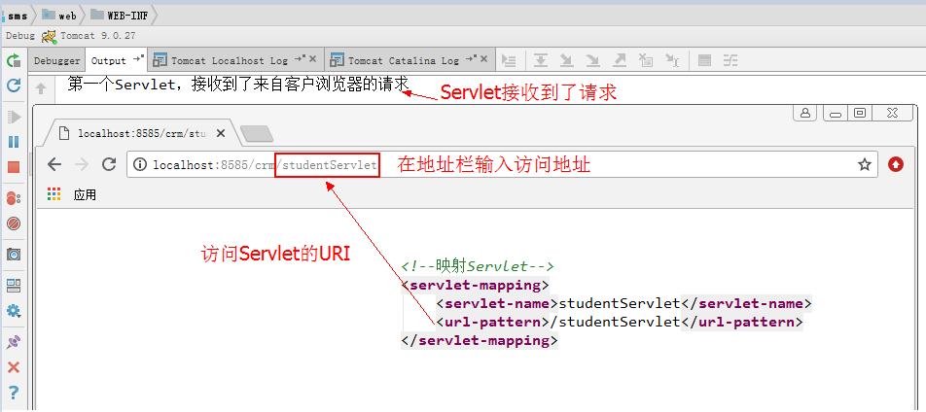
Task: Click the Rerun Tomcat icon
Action: click(x=14, y=60)
